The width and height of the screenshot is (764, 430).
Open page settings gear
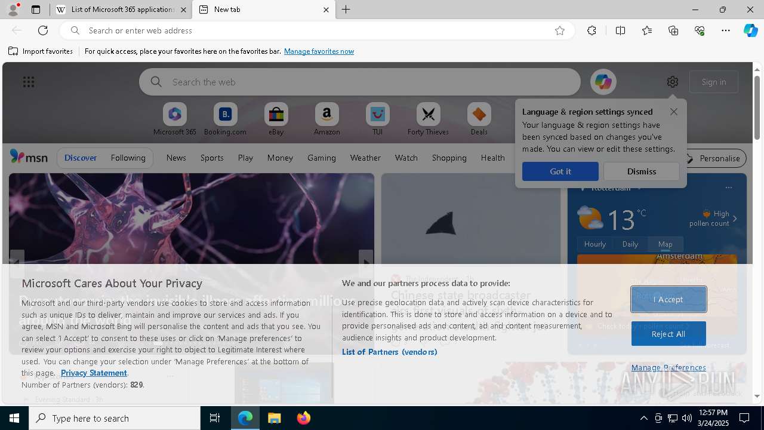(x=673, y=82)
